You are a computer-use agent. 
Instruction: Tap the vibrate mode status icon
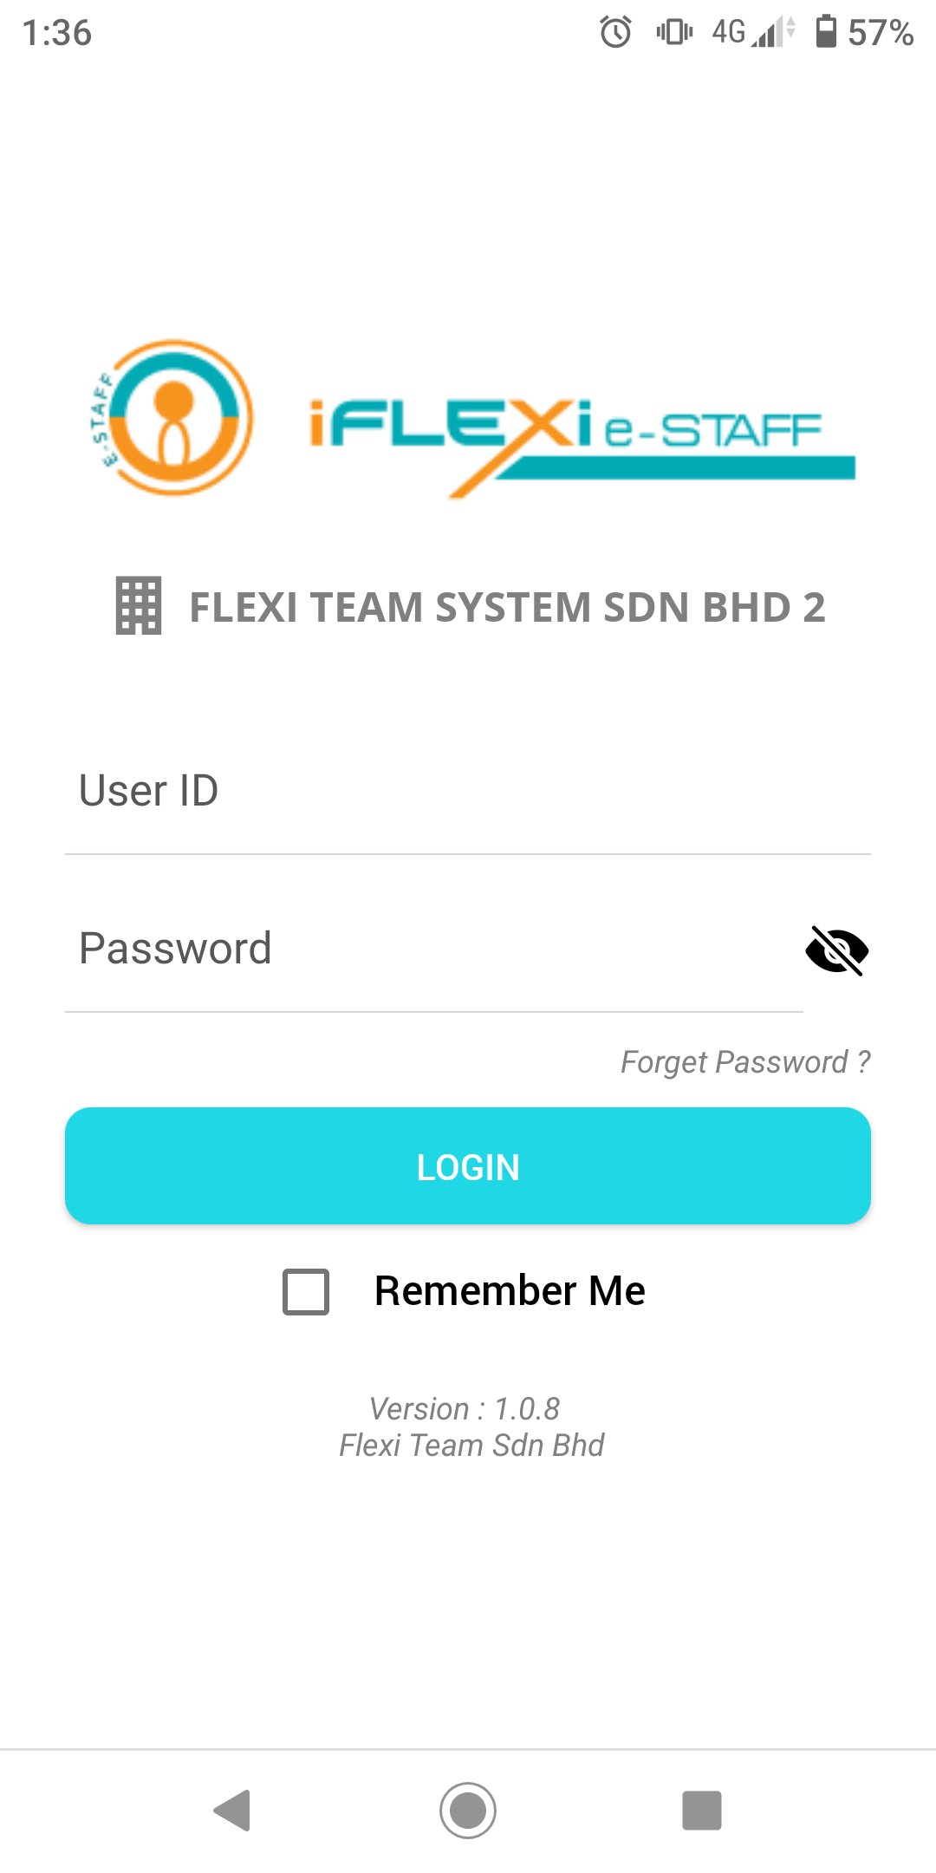click(674, 33)
